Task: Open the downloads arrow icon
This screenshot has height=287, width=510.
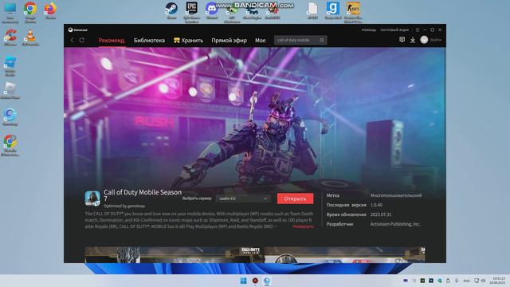Action: (x=413, y=40)
